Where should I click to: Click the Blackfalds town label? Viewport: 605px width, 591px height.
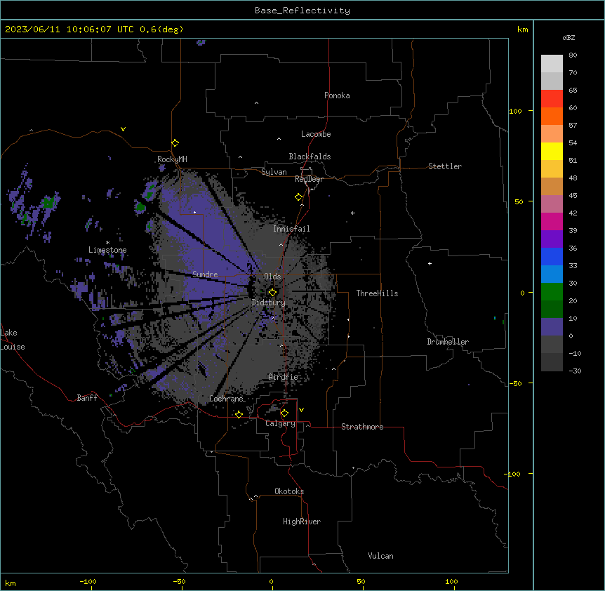tap(310, 157)
